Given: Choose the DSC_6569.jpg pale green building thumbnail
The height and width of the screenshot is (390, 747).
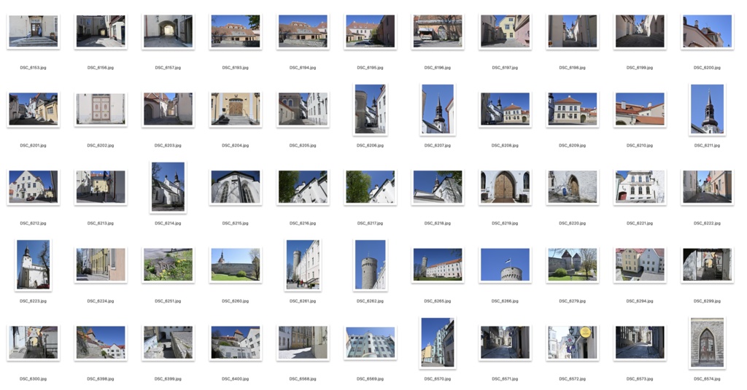Looking at the screenshot, I should [370, 343].
